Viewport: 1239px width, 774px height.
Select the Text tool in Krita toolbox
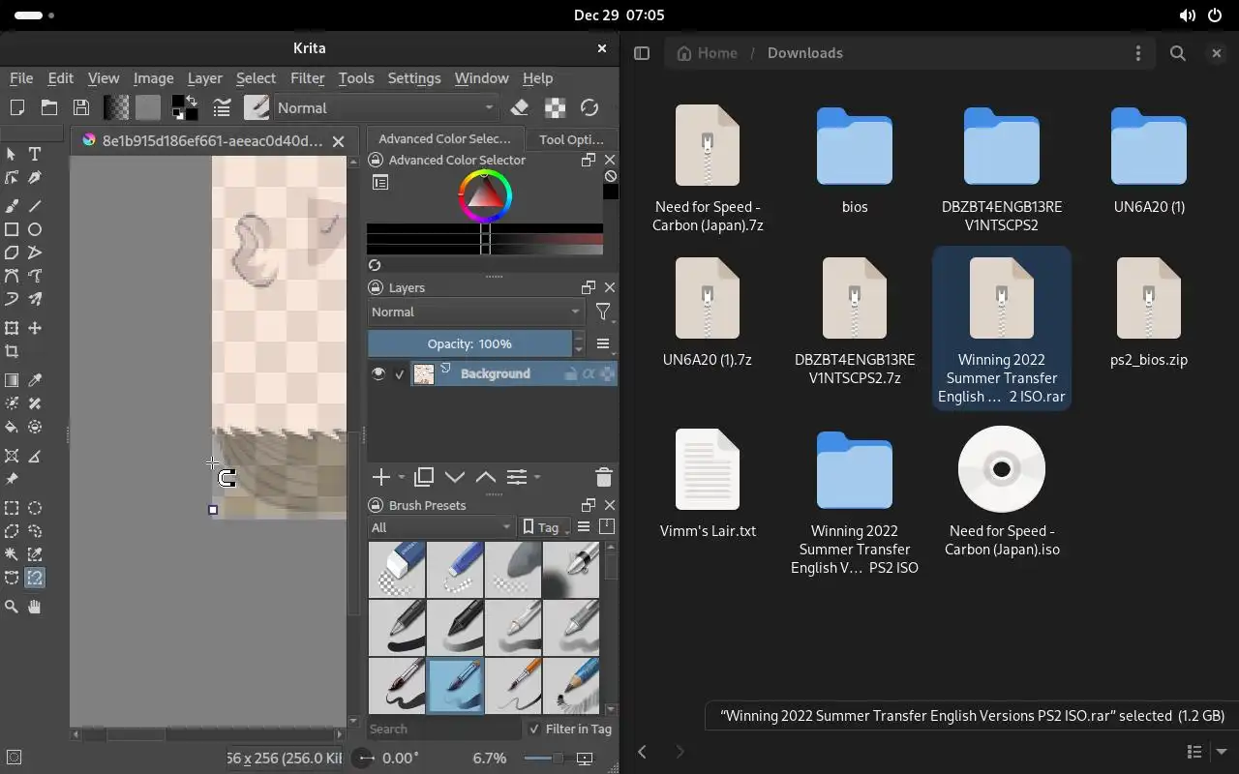35,154
